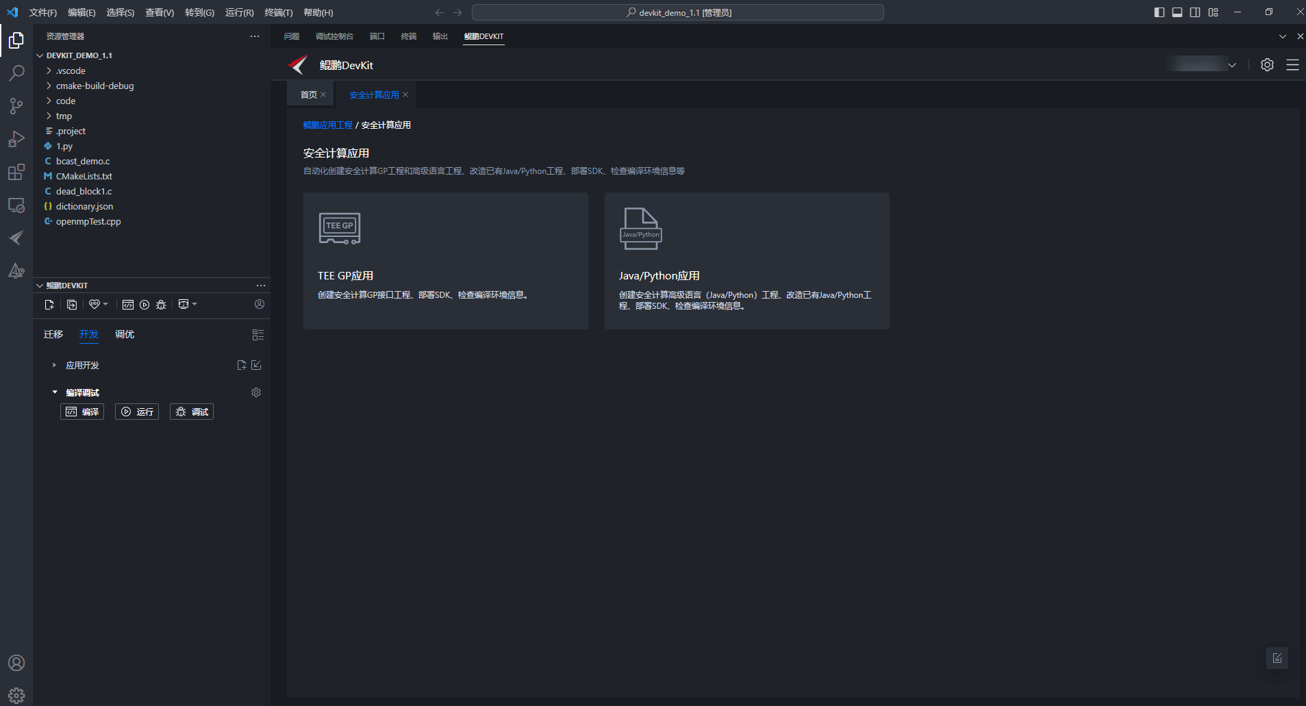This screenshot has width=1306, height=706.
Task: Open the Source Control view
Action: point(16,105)
